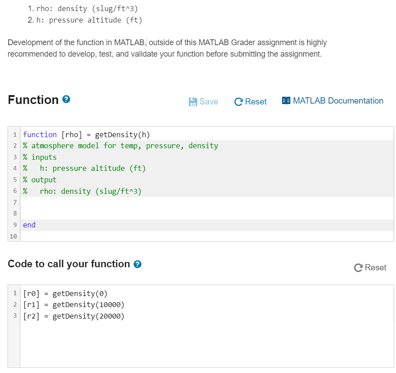
Task: Click the 'rho: density' comment on line 6
Action: [x=91, y=191]
